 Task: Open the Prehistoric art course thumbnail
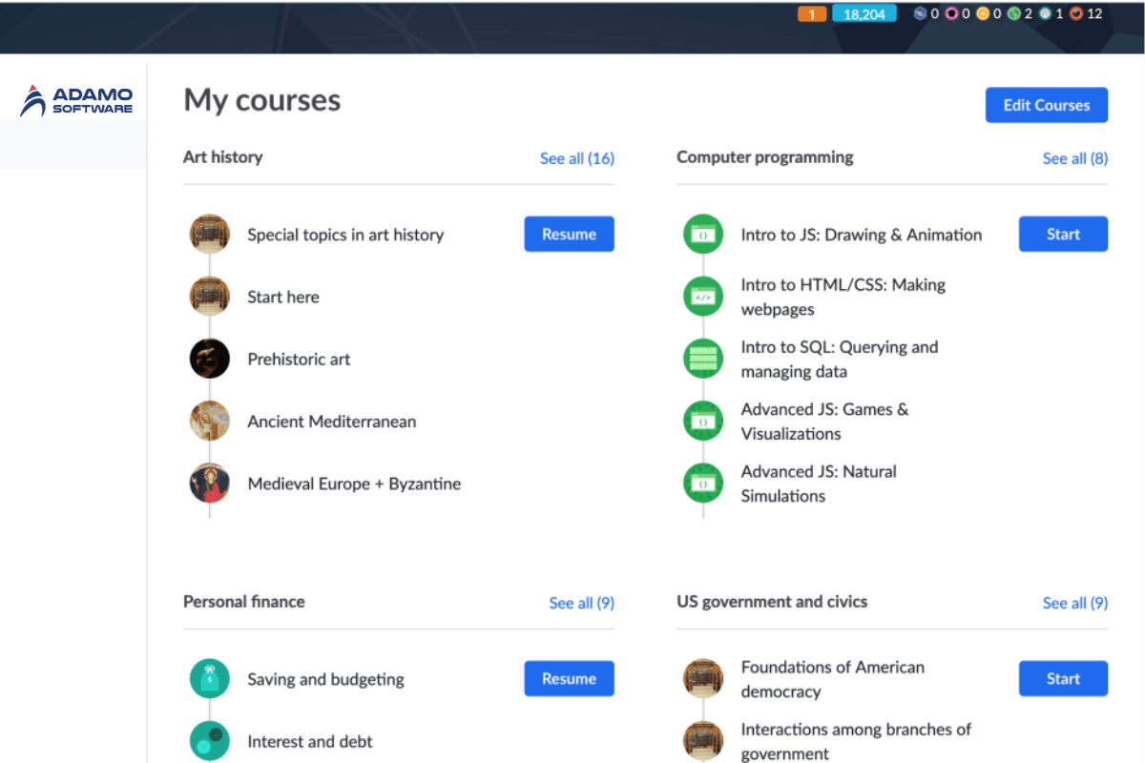point(209,360)
